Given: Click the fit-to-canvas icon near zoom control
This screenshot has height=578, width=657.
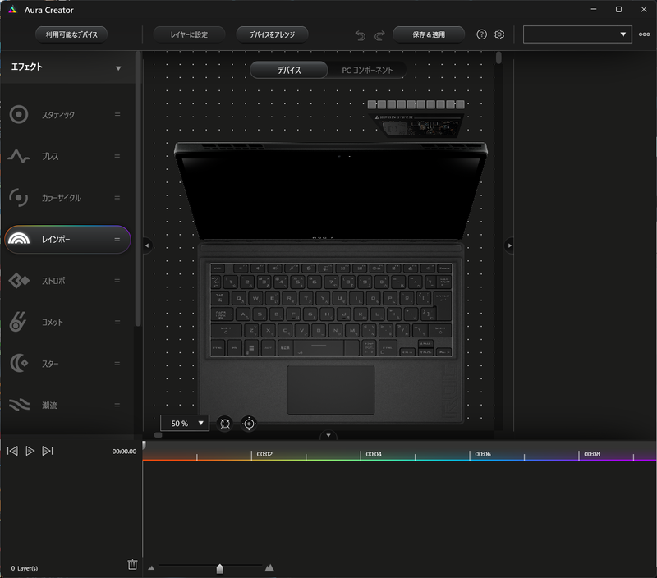Looking at the screenshot, I should (x=225, y=423).
